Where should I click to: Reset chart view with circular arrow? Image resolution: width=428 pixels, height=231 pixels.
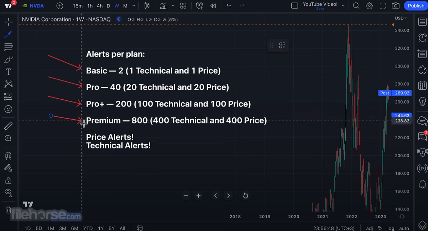(x=245, y=196)
